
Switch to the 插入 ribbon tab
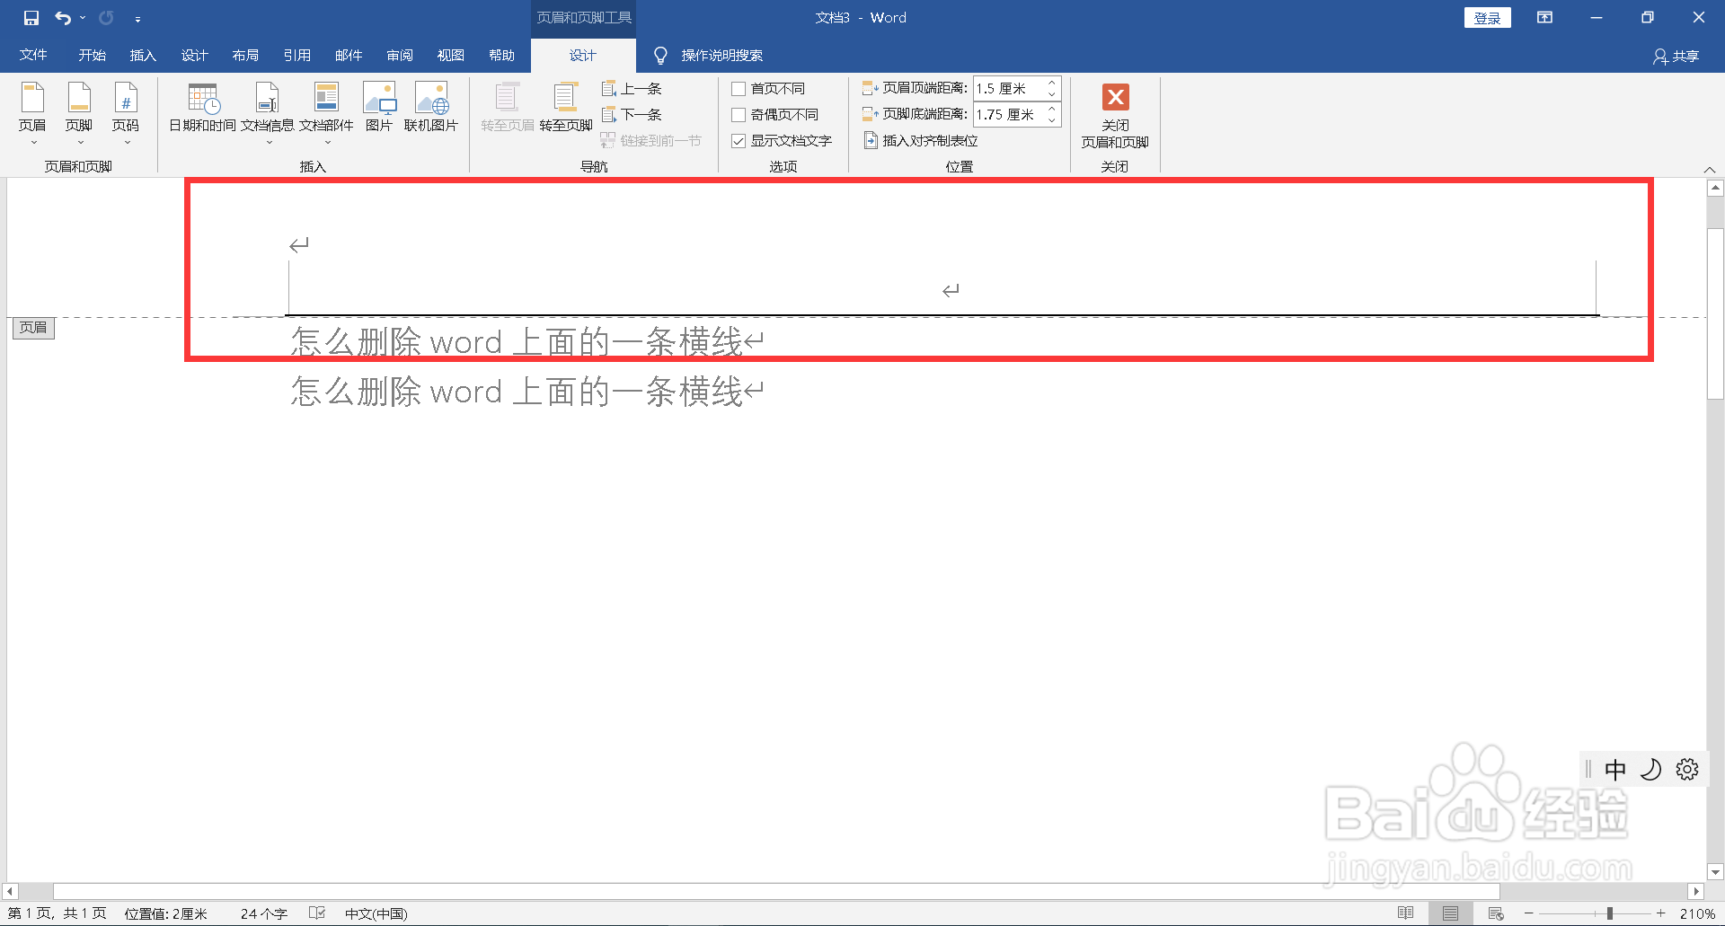142,55
